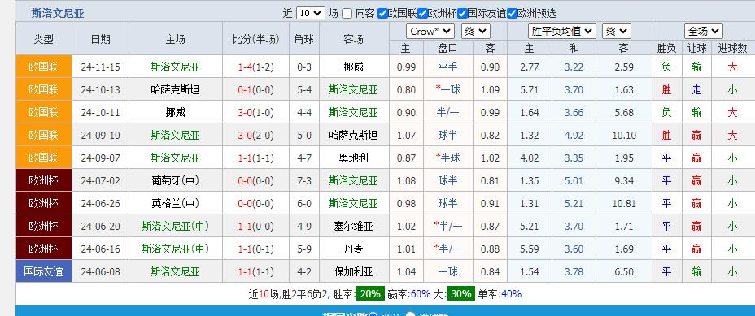The image size is (755, 316).
Task: Select the 欧洲杯 type cell dated 24-07-02
Action: click(44, 180)
